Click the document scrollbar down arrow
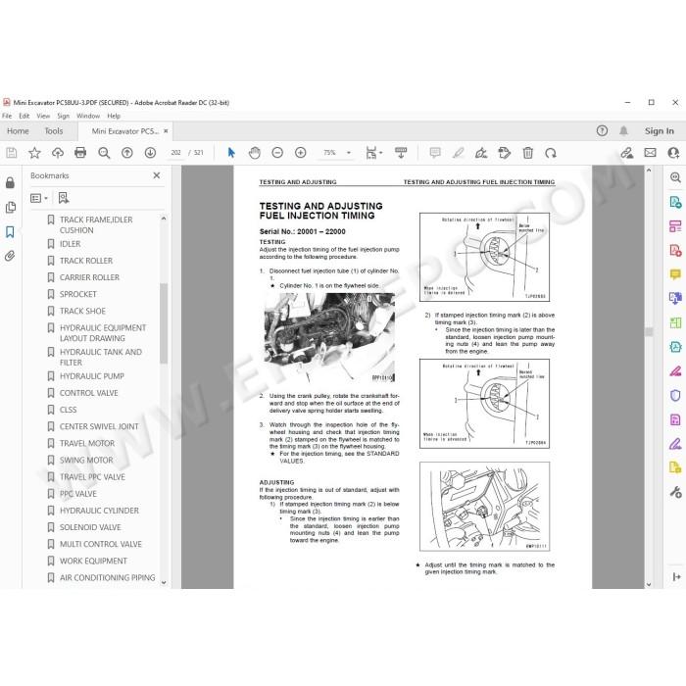686x686 pixels. coord(649,584)
